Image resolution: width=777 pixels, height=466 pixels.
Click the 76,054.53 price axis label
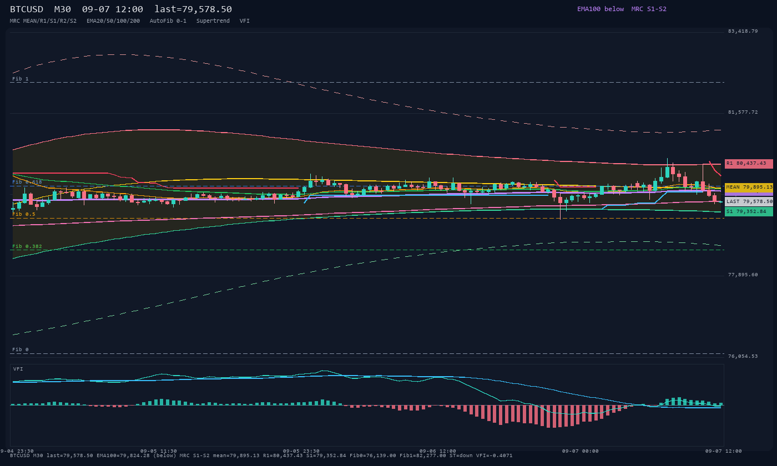[743, 356]
